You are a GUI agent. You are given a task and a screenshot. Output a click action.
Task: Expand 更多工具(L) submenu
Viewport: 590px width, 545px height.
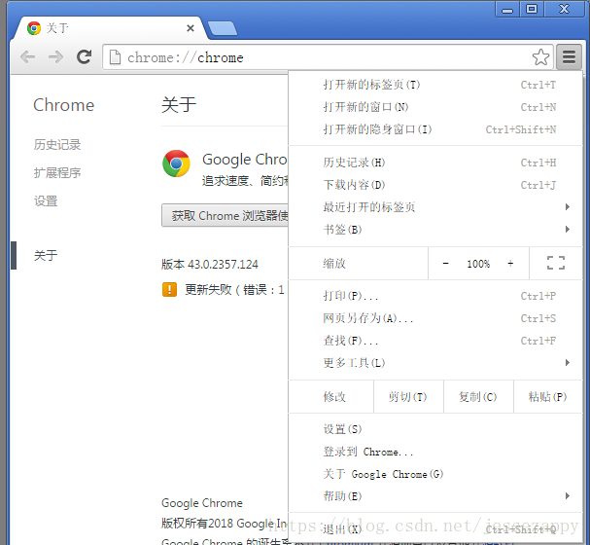[435, 363]
